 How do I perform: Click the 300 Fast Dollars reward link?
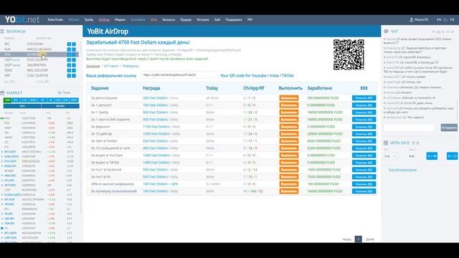coord(155,98)
